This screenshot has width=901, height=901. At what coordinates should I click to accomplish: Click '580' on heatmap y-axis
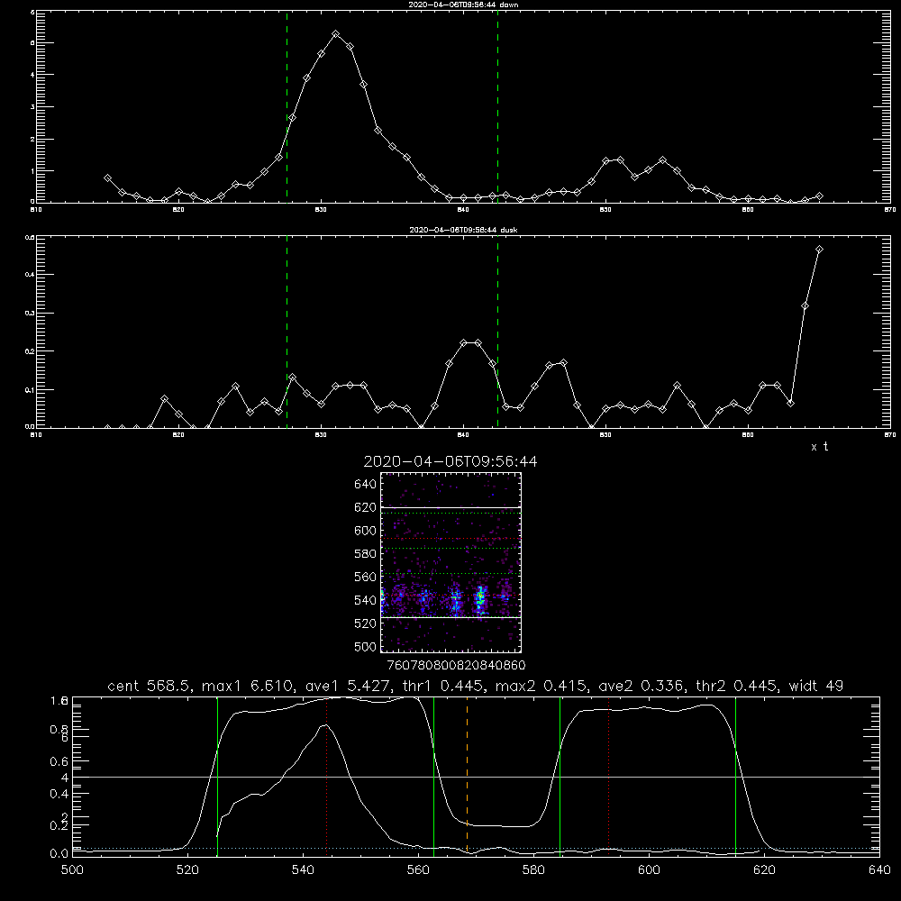click(366, 554)
